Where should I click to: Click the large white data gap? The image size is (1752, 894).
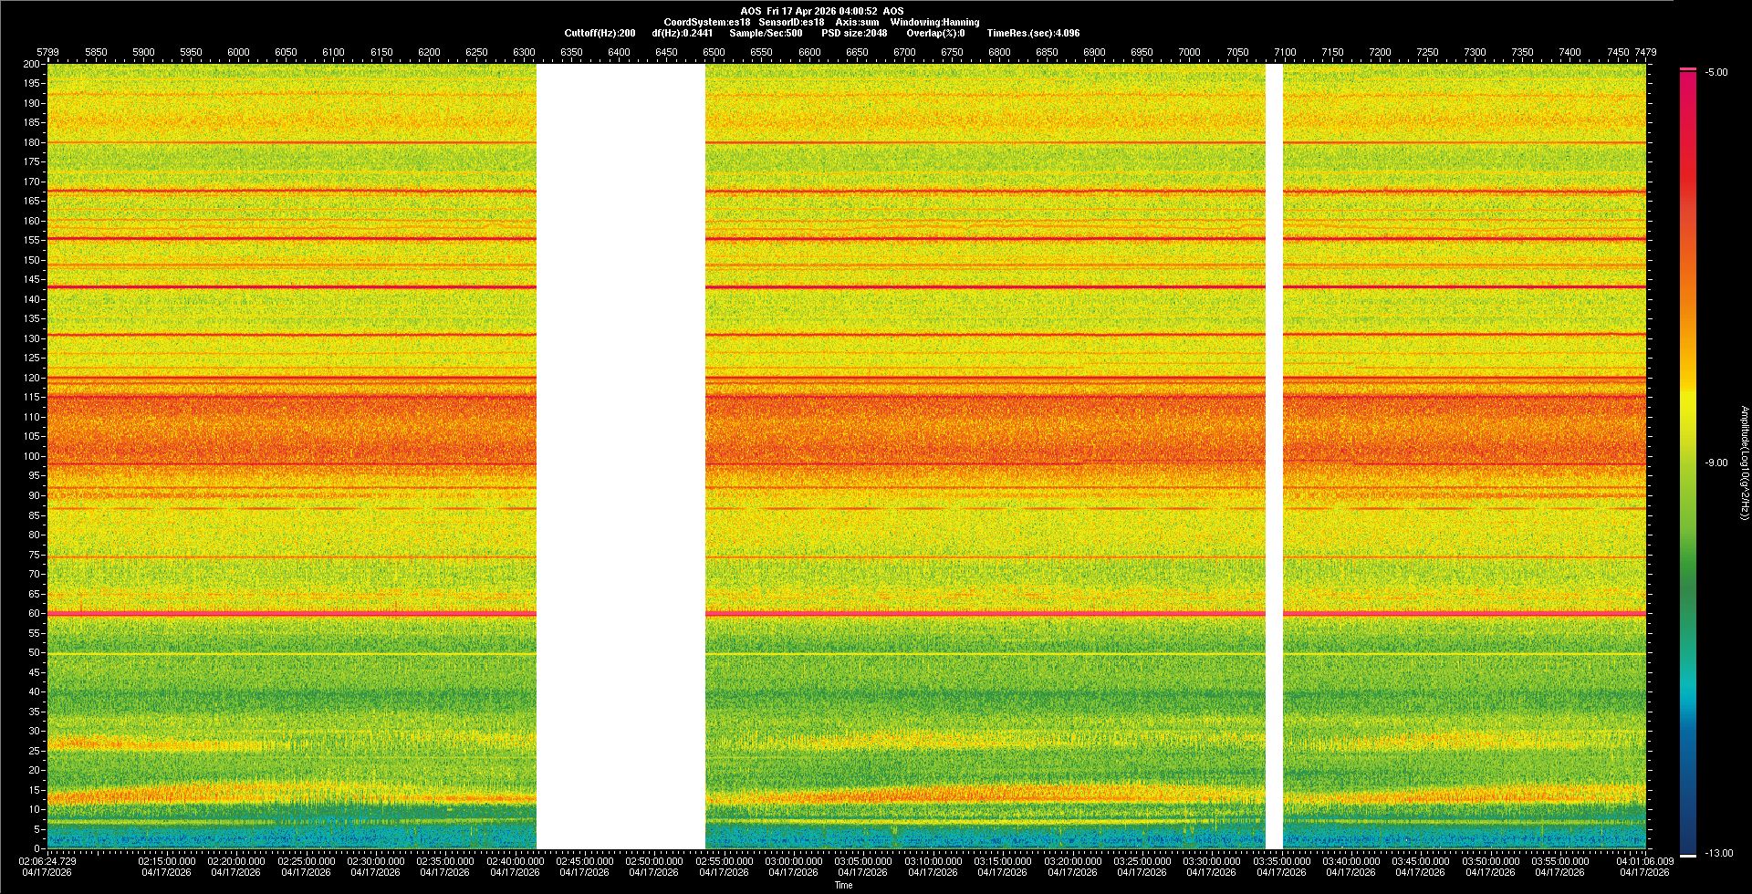point(620,456)
